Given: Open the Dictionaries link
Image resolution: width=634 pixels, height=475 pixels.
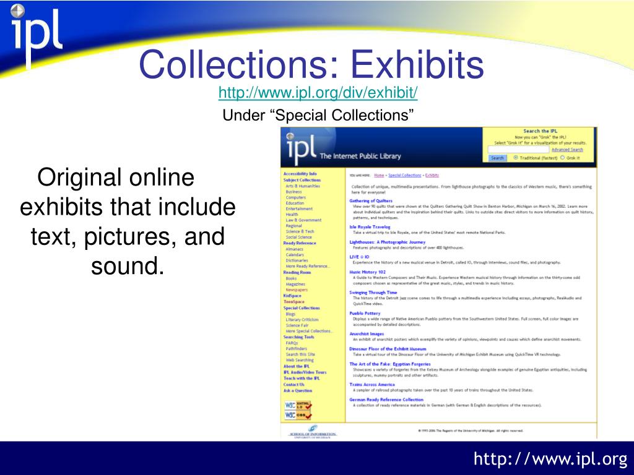Looking at the screenshot, I should tap(297, 260).
